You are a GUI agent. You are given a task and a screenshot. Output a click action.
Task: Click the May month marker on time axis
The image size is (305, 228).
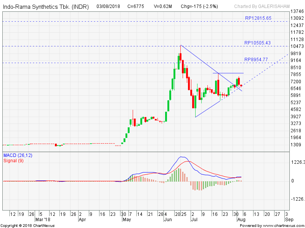[x=127, y=220]
